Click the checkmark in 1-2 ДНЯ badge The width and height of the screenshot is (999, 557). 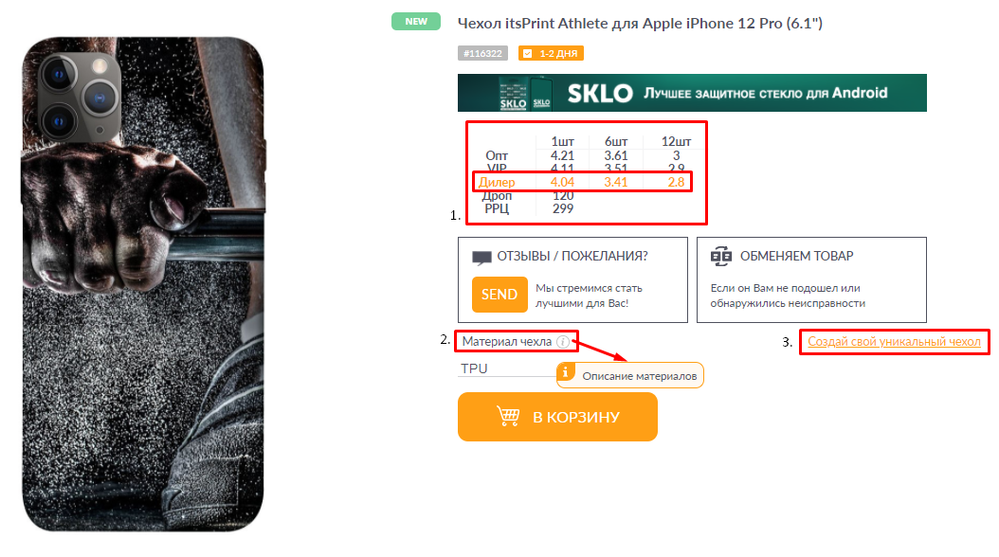coord(528,53)
